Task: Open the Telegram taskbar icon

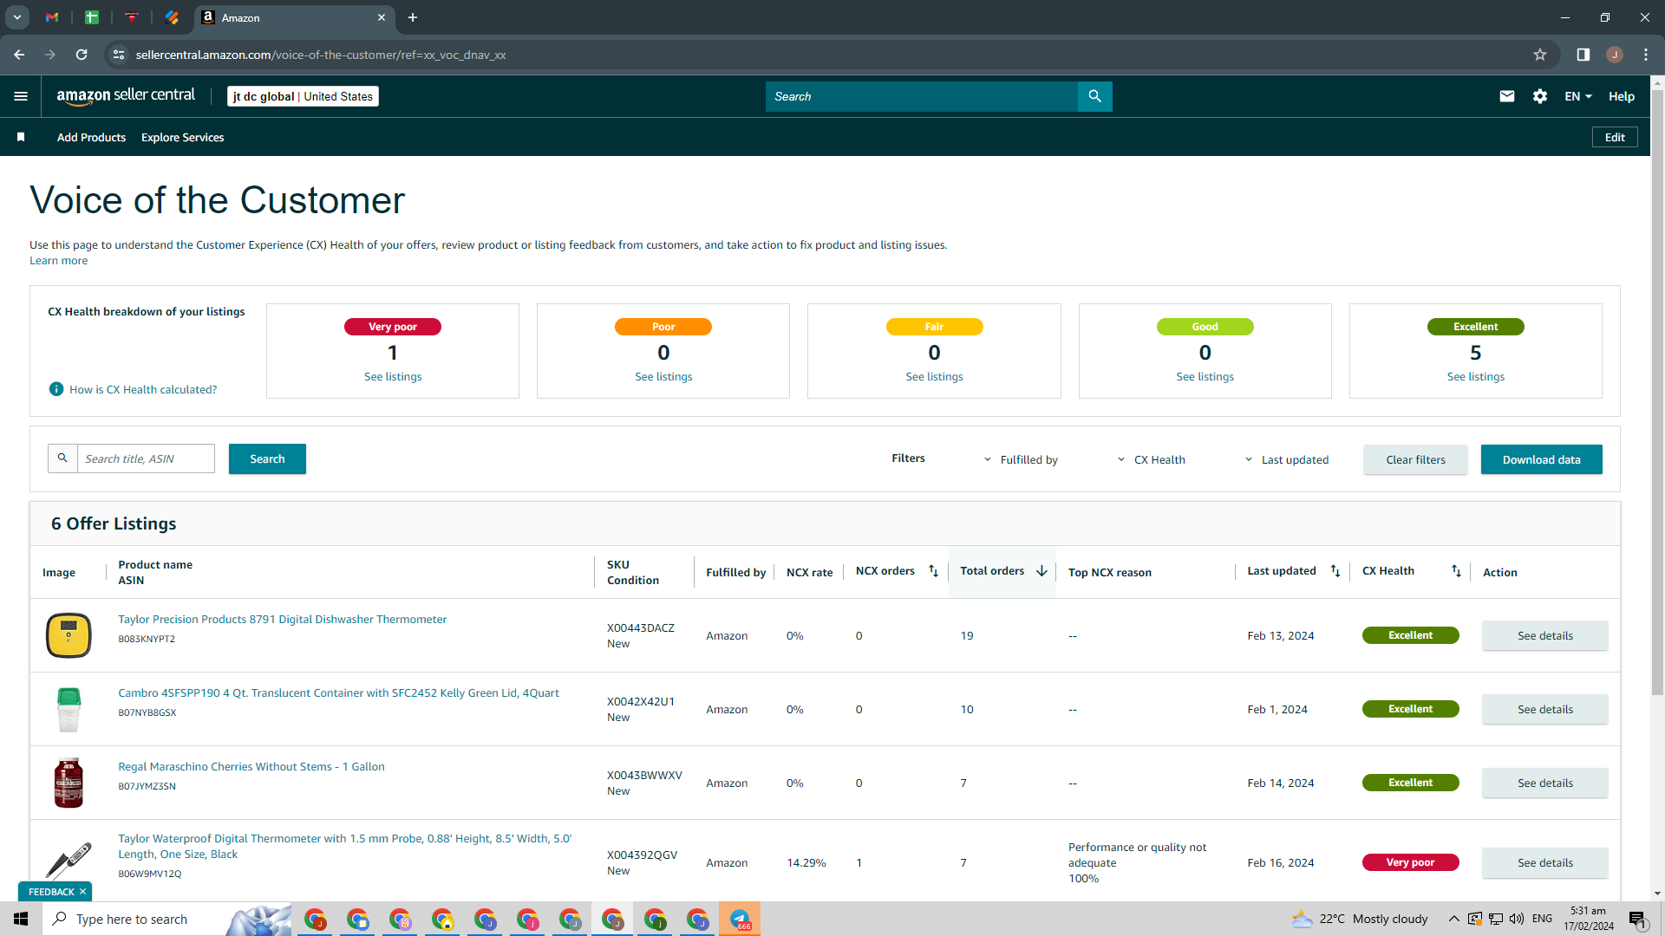Action: click(740, 919)
